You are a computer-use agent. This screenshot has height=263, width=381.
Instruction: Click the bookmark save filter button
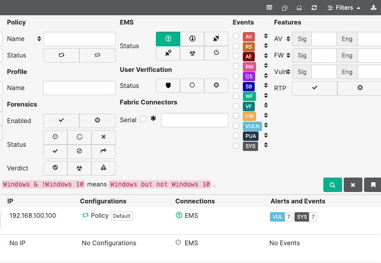[x=373, y=185]
